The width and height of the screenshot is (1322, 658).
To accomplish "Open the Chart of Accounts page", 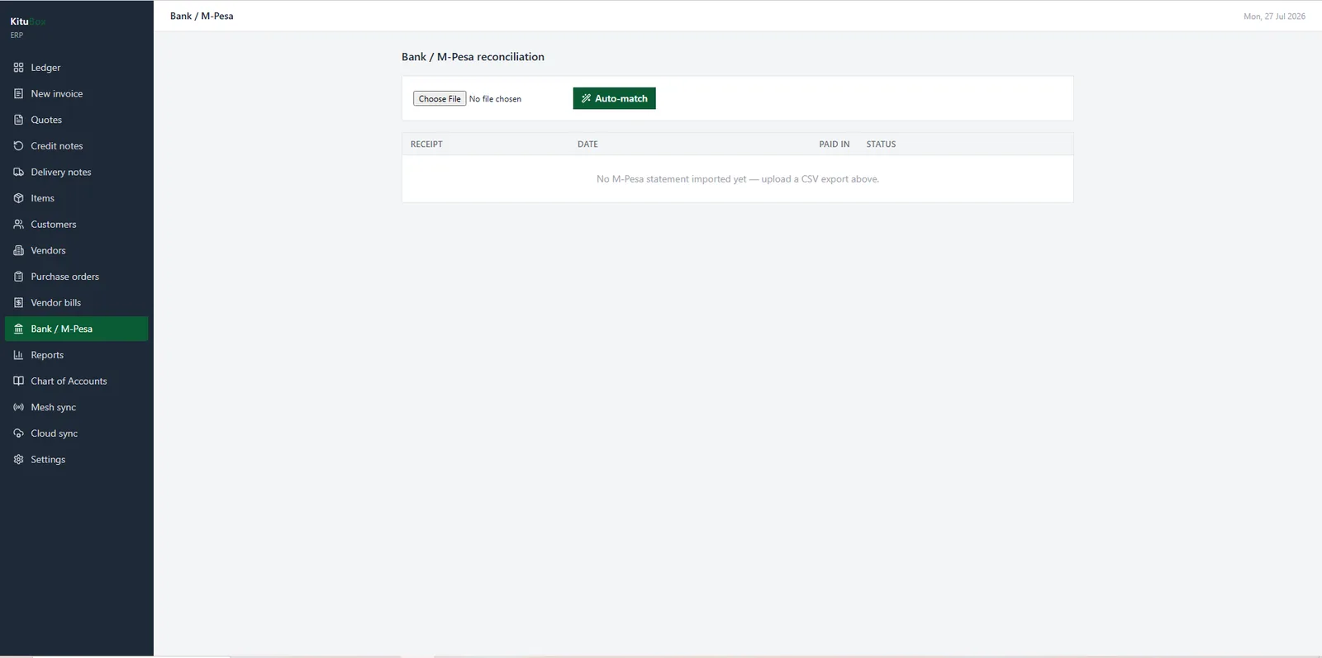I will click(x=76, y=381).
